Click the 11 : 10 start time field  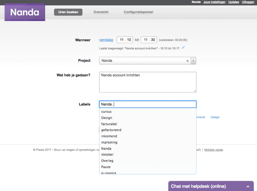point(125,40)
